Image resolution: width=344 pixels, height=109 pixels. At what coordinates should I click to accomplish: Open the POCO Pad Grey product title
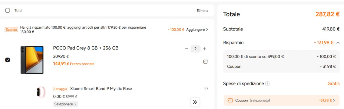[x=86, y=48]
